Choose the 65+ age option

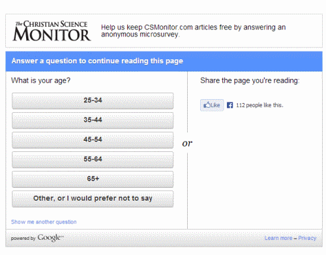[93, 179]
